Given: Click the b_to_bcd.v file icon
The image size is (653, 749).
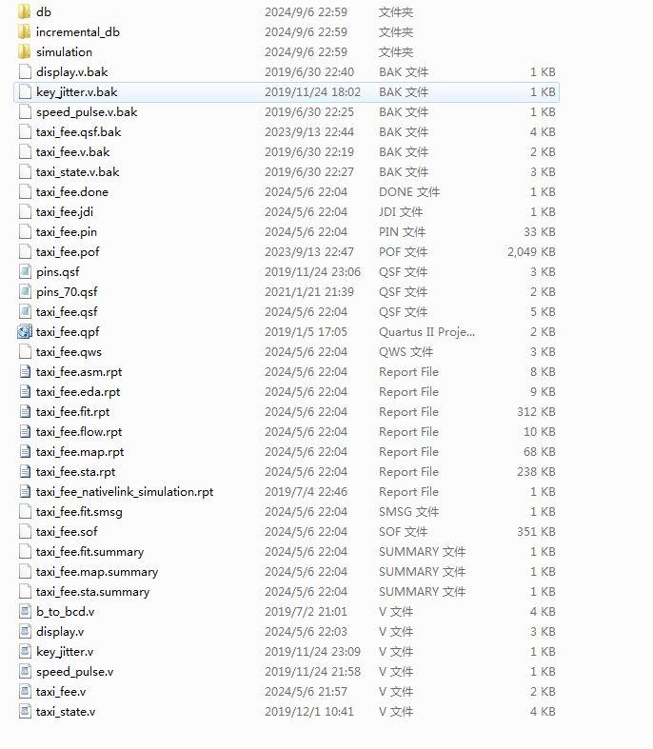Looking at the screenshot, I should (x=25, y=611).
